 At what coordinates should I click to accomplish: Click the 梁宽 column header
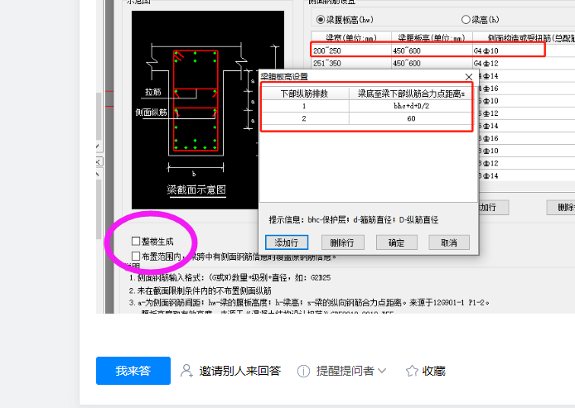coord(351,38)
